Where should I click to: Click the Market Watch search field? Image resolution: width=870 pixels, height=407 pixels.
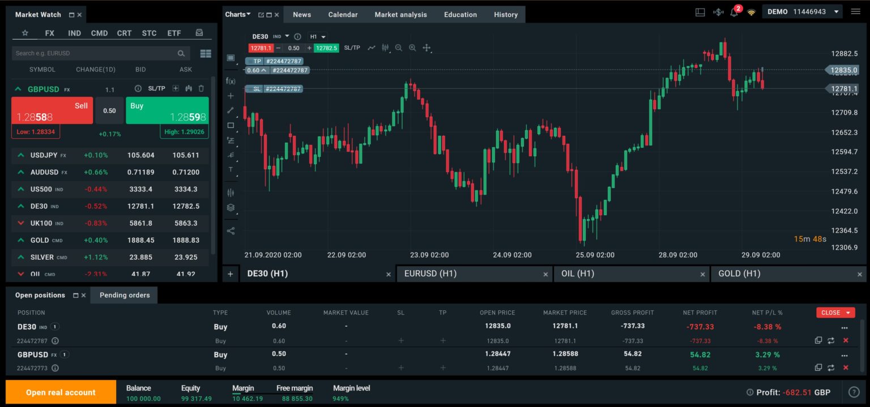click(x=96, y=53)
